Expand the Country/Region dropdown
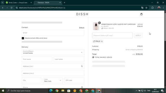This screenshot has height=93, width=166. click(53, 52)
